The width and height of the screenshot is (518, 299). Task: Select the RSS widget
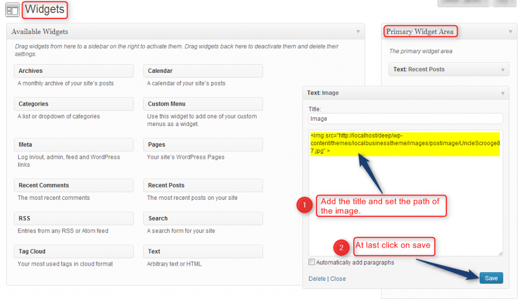(73, 218)
